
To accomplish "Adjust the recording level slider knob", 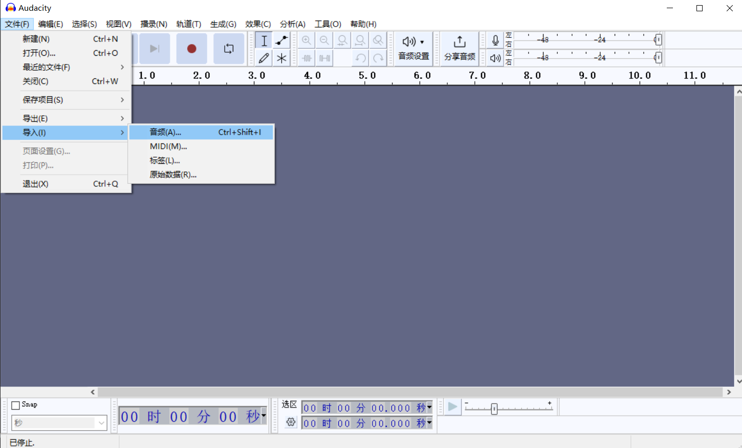I will (658, 40).
